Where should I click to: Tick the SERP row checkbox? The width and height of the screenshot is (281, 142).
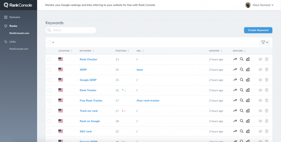tap(49, 70)
